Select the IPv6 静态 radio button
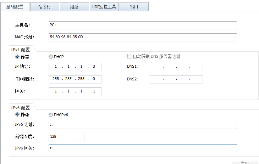Screen dimensions: 259x164 (x=17, y=114)
